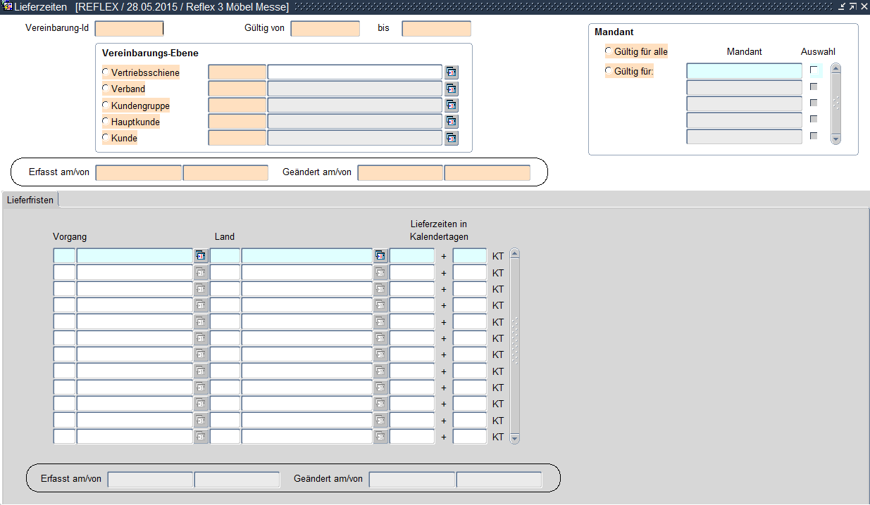Click into the Vereinbarung-Id field
The width and height of the screenshot is (870, 505).
point(129,29)
